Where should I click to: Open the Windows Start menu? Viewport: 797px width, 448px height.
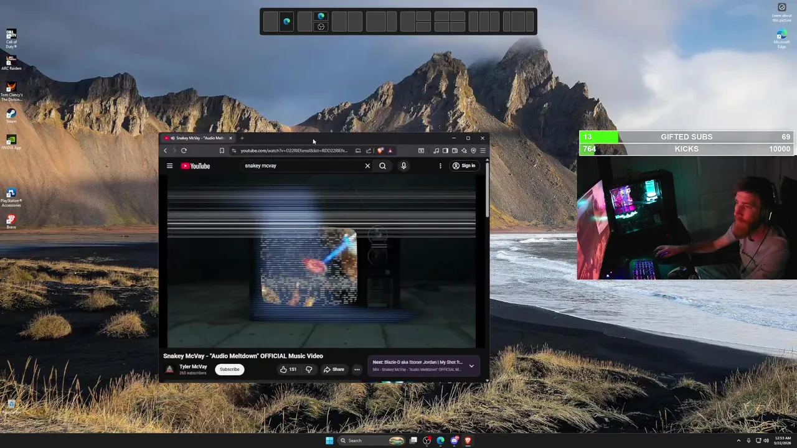point(329,441)
